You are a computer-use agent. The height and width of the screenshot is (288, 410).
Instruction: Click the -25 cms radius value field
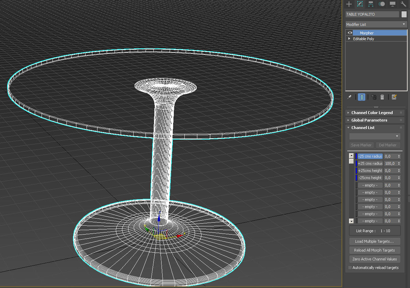click(x=390, y=156)
